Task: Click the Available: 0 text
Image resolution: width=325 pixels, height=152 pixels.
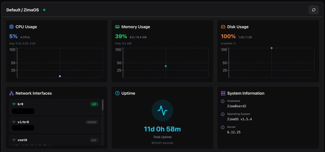Action: coord(228,43)
